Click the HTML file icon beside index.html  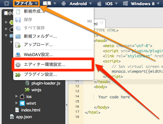(x=17, y=110)
